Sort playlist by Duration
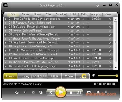The width and height of the screenshot is (122, 102). (61, 14)
